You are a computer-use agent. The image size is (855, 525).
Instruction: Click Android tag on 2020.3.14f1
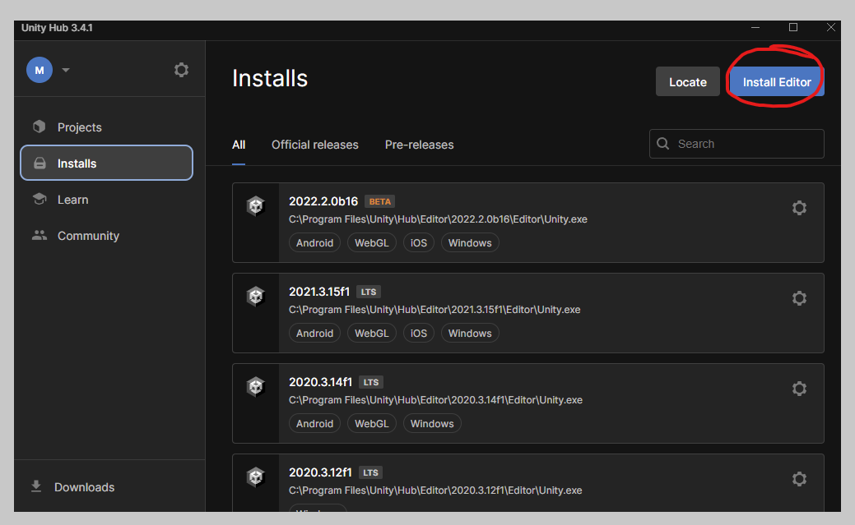tap(314, 424)
